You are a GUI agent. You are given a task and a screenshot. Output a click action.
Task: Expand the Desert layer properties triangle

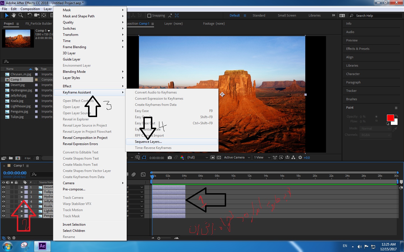click(x=22, y=187)
